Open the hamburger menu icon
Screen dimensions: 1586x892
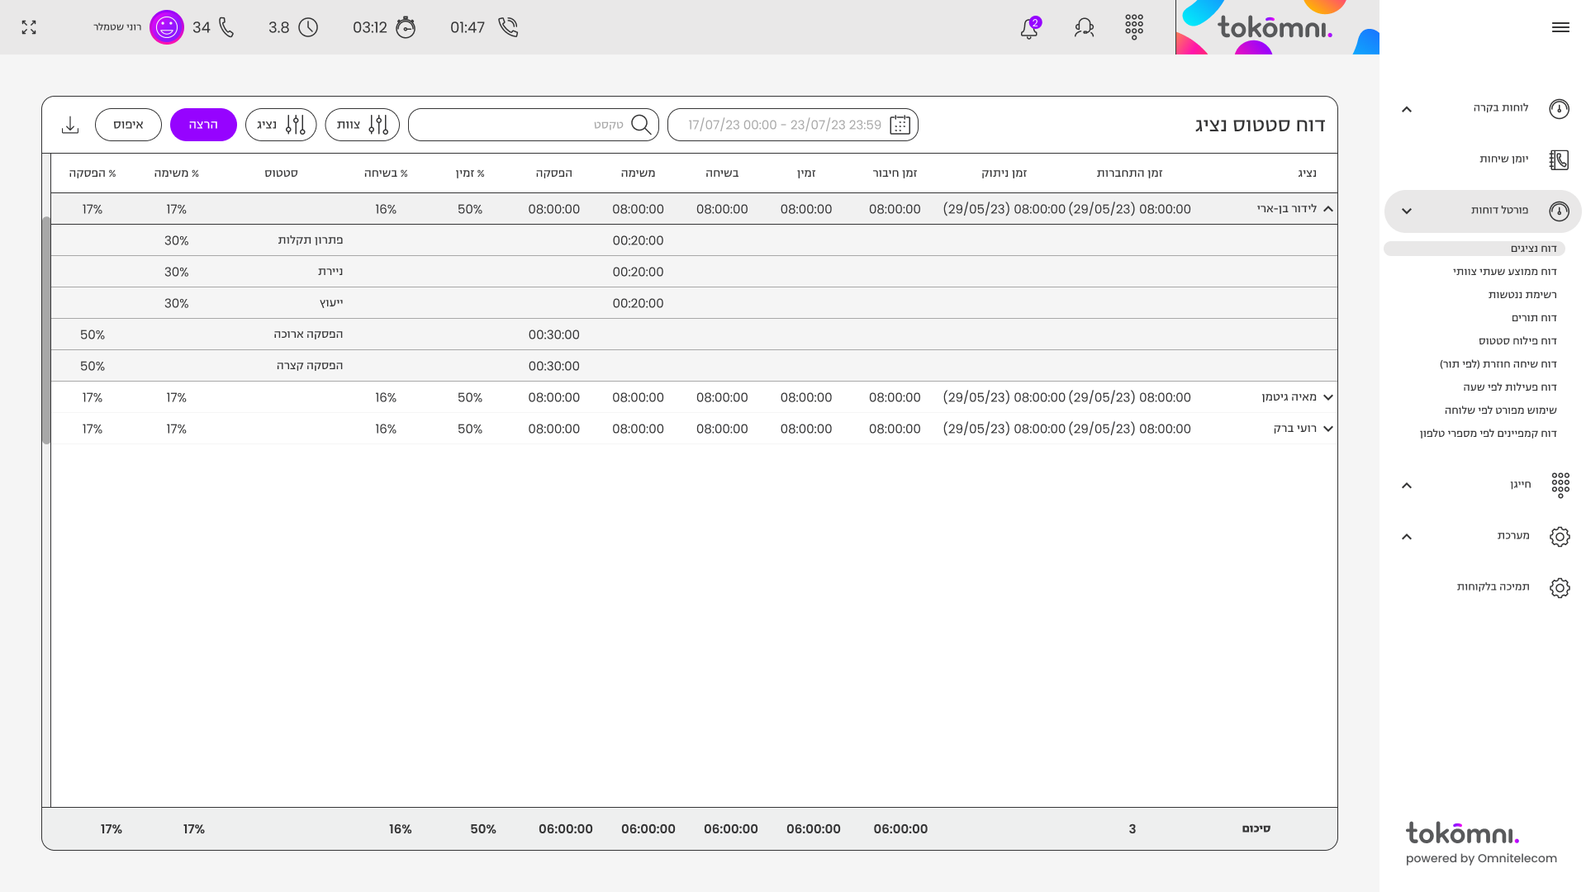tap(1560, 27)
